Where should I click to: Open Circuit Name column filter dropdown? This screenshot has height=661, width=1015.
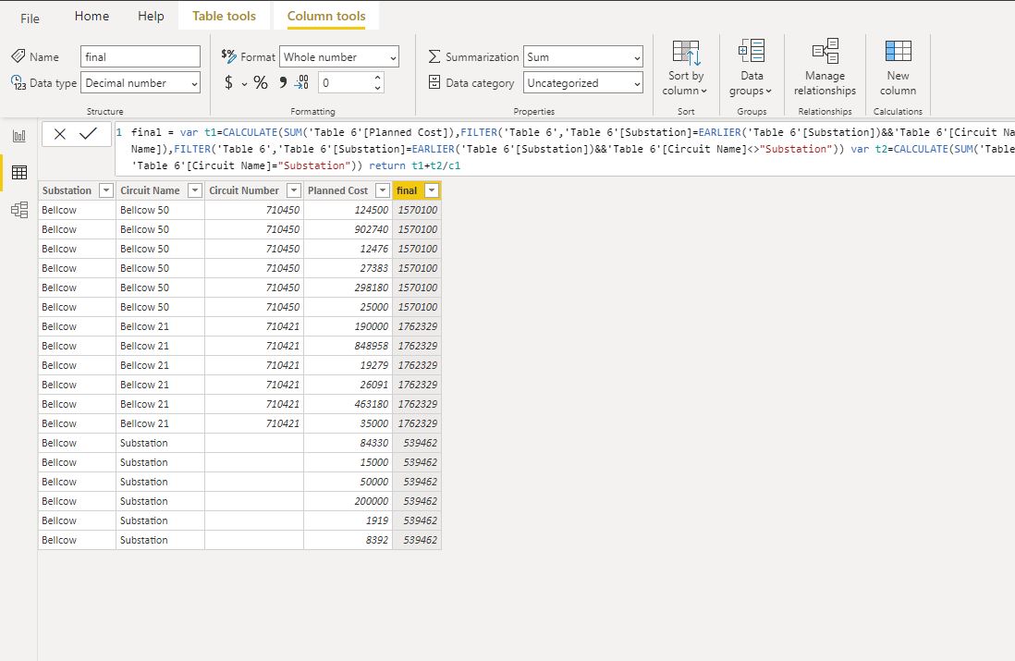[x=195, y=190]
